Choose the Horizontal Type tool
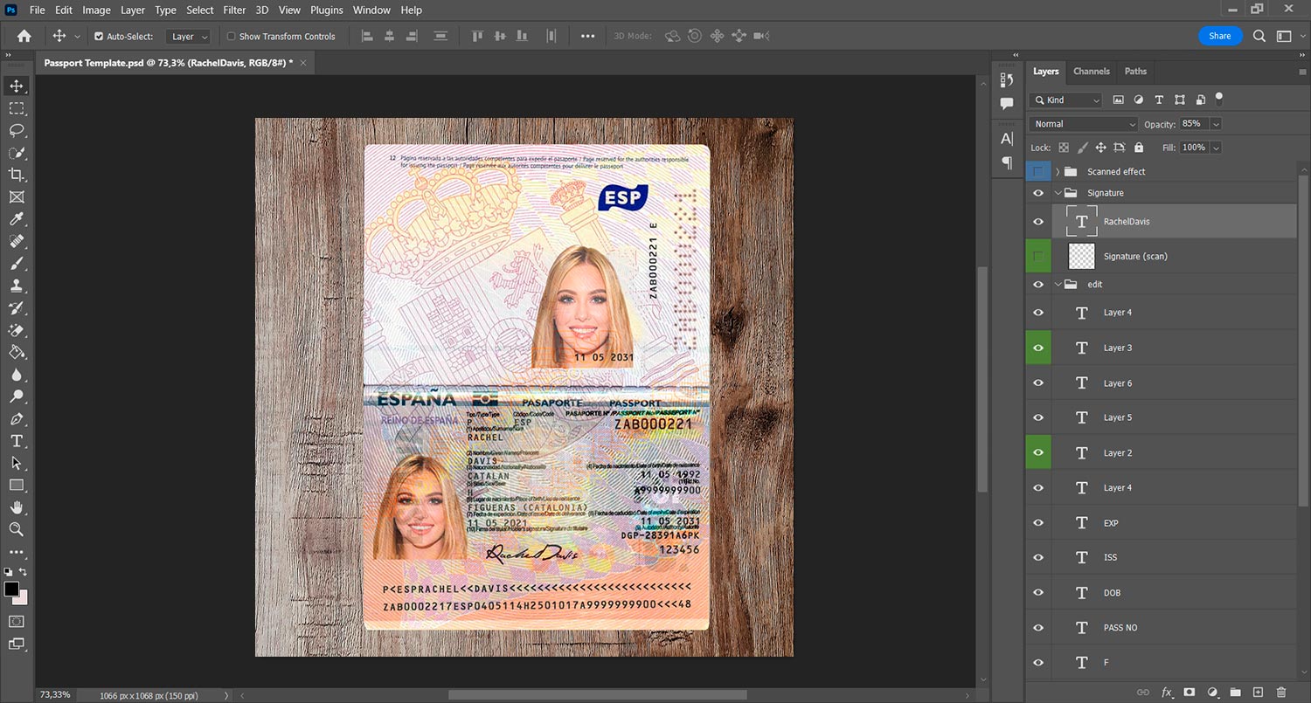1311x703 pixels. point(17,441)
